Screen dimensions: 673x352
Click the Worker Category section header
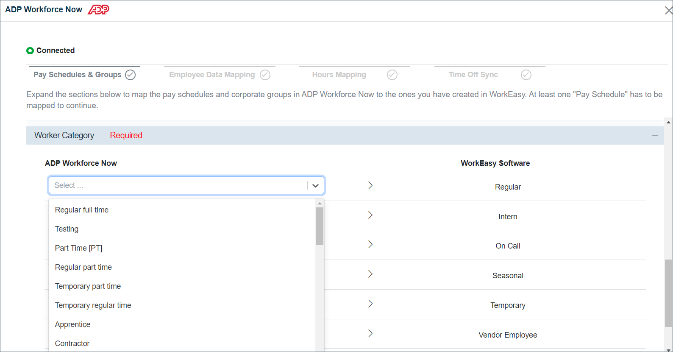345,135
